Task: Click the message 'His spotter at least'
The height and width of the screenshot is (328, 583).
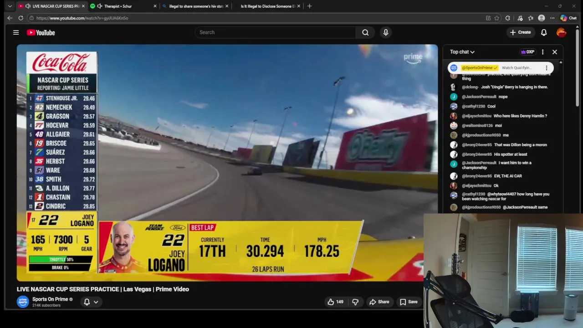Action: [511, 154]
